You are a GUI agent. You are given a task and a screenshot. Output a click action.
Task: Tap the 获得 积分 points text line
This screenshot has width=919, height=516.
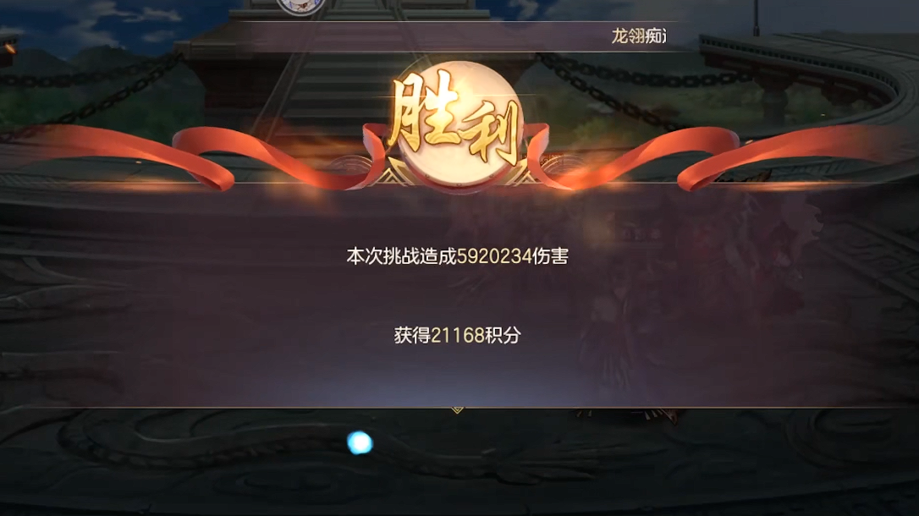457,335
